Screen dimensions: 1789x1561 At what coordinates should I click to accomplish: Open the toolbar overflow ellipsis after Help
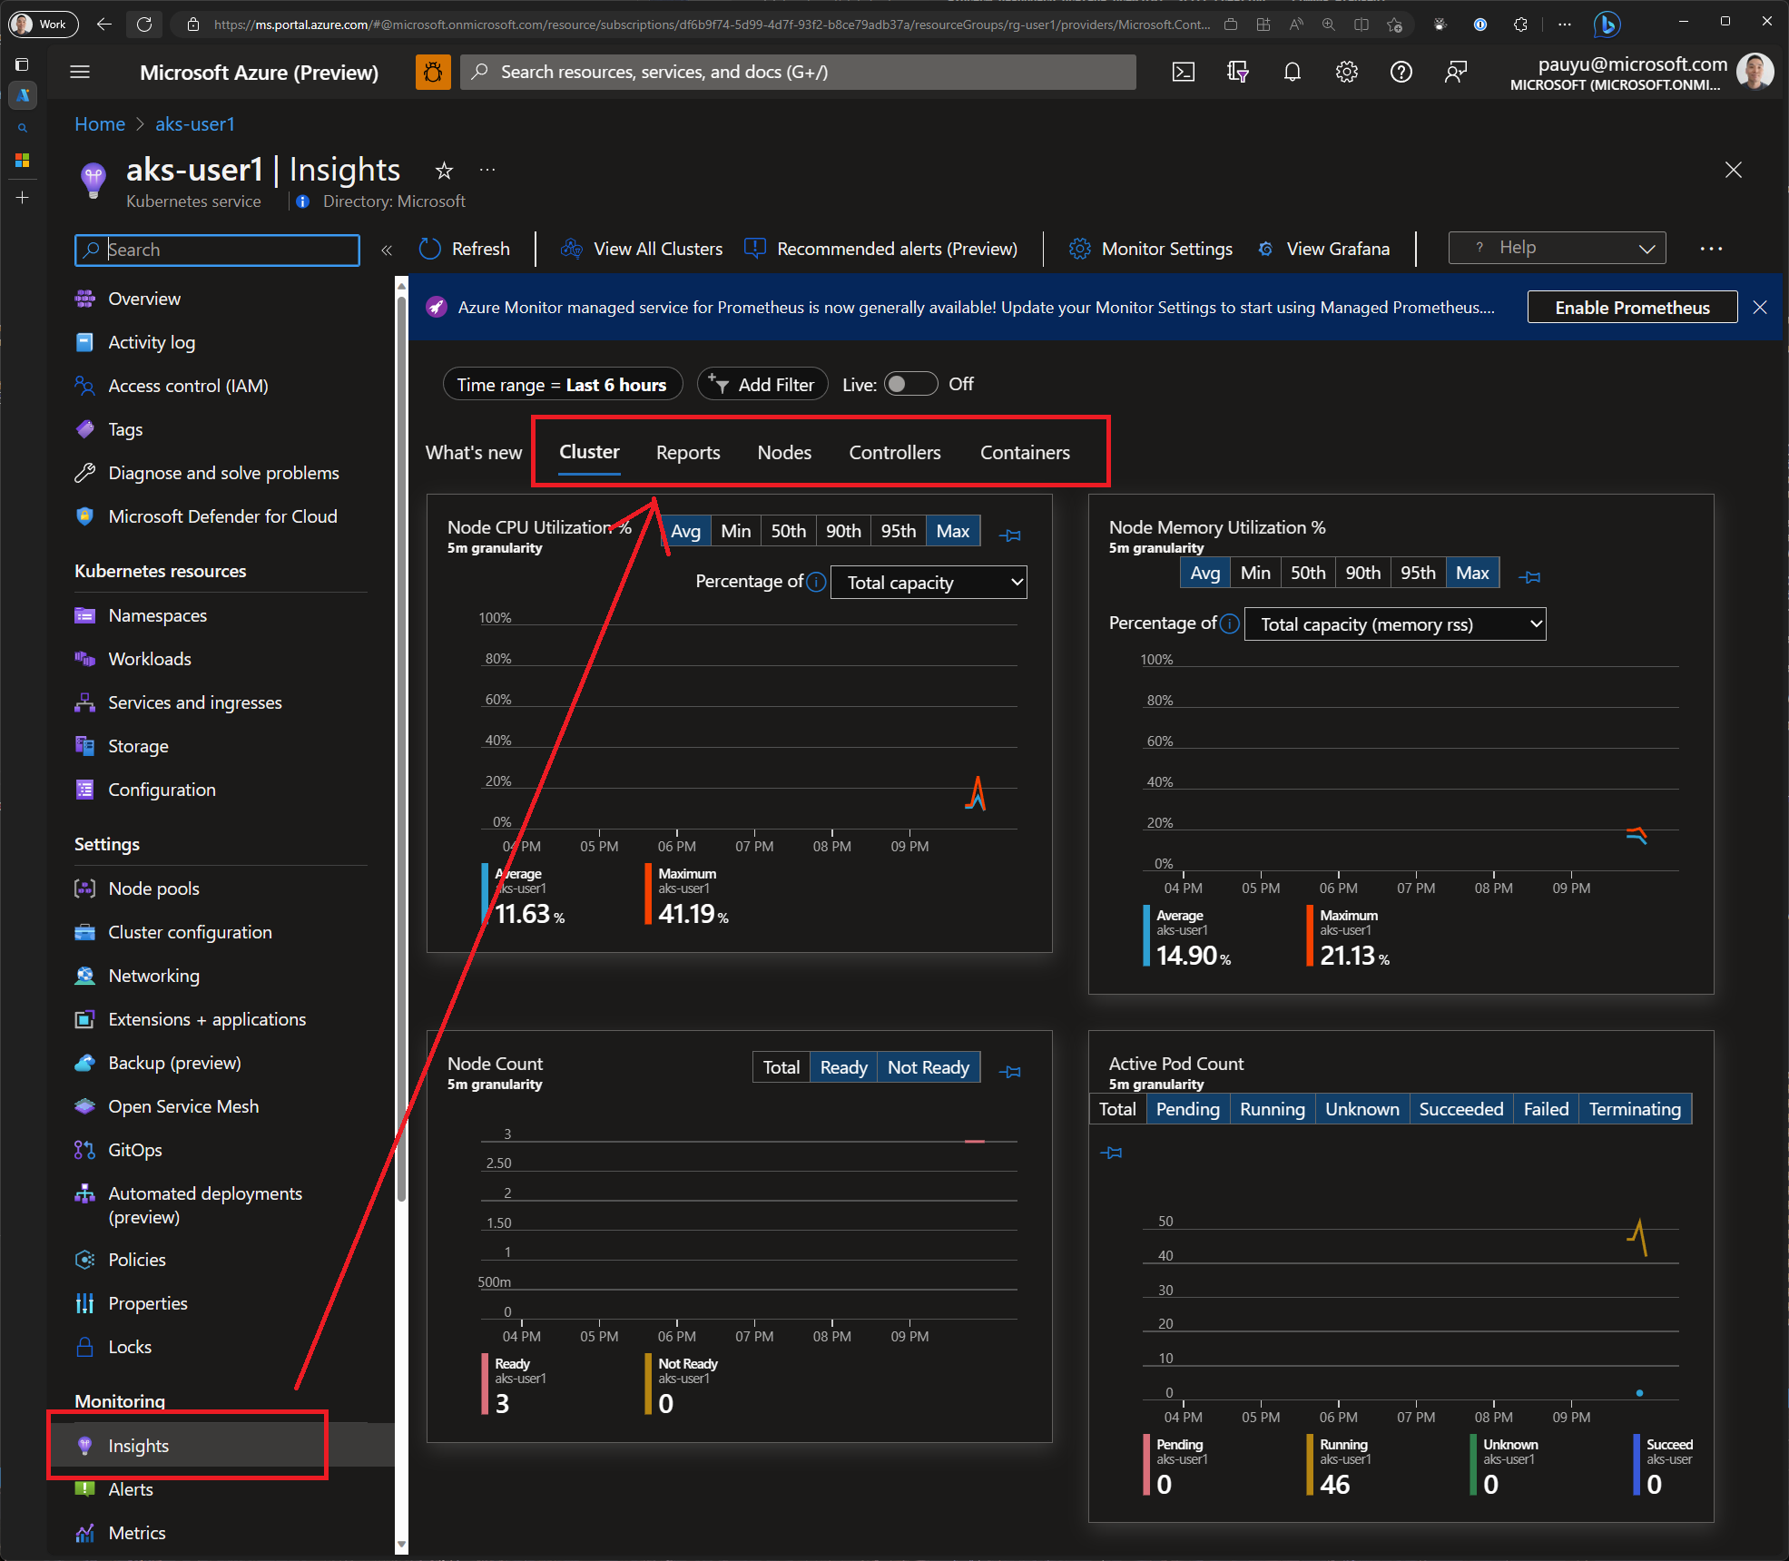coord(1711,249)
